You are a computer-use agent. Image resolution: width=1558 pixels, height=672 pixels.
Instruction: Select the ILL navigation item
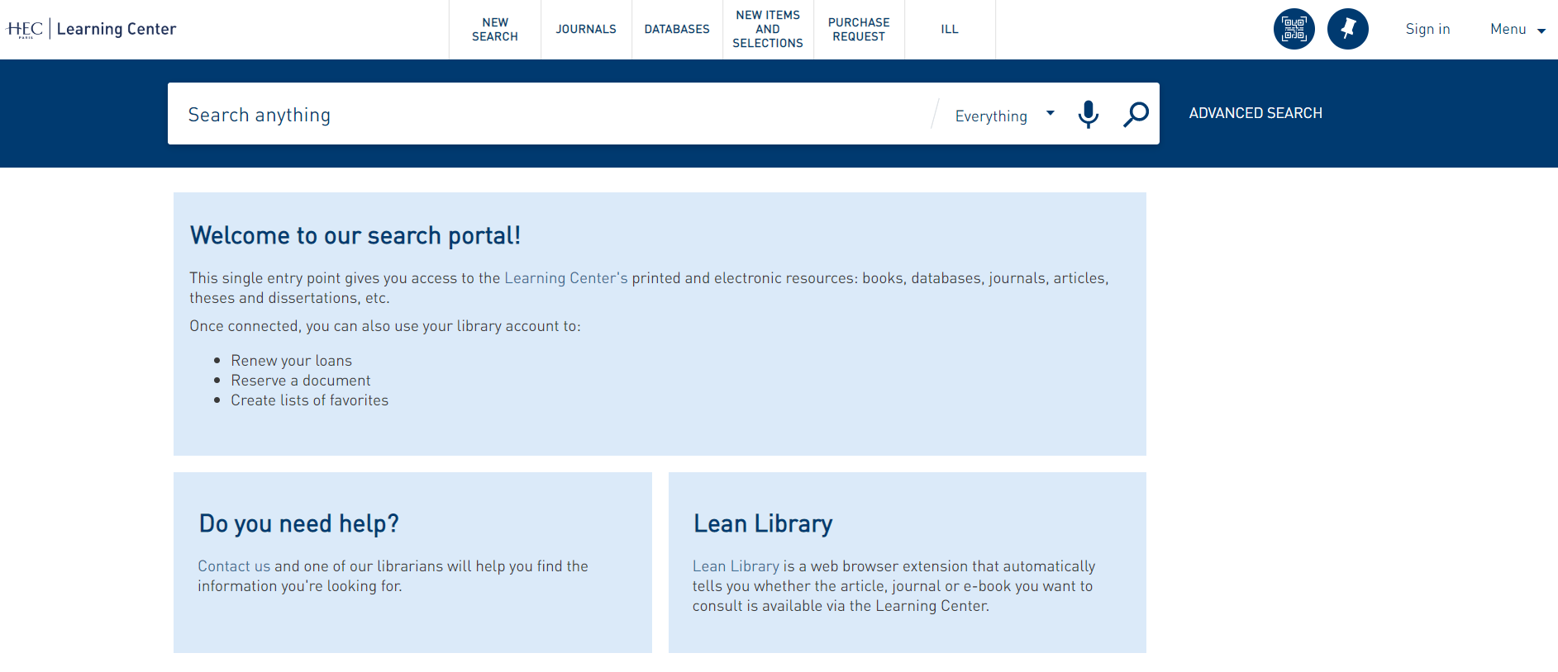[950, 30]
